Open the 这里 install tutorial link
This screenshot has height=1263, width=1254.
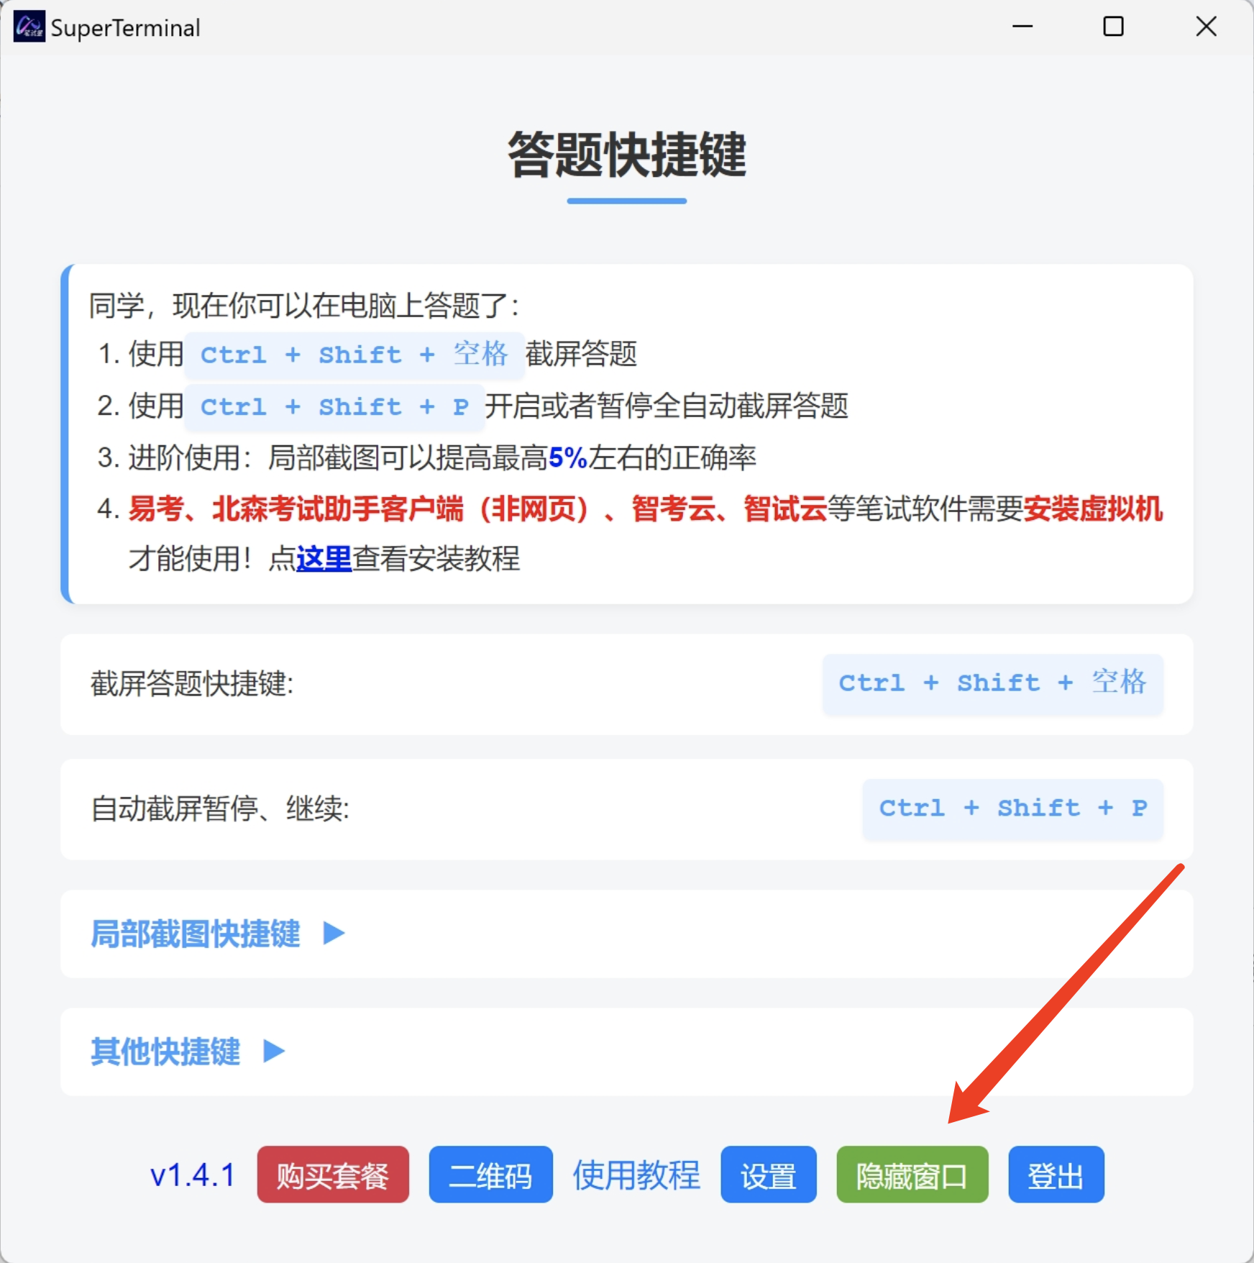[324, 558]
